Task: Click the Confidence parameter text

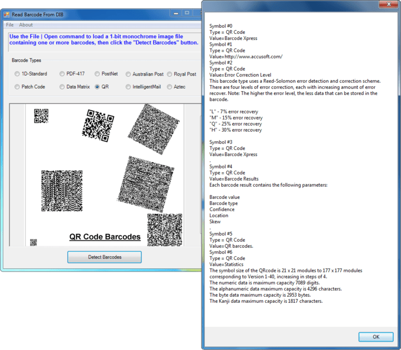Action: click(x=222, y=209)
